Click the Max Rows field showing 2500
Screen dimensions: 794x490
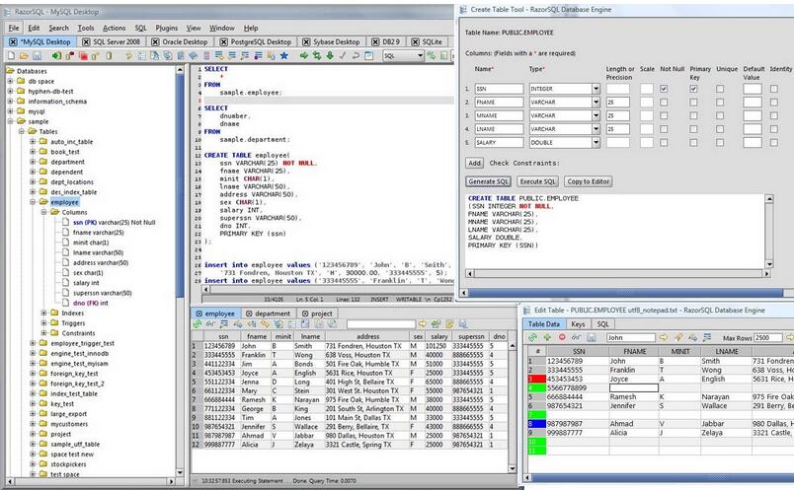click(768, 337)
